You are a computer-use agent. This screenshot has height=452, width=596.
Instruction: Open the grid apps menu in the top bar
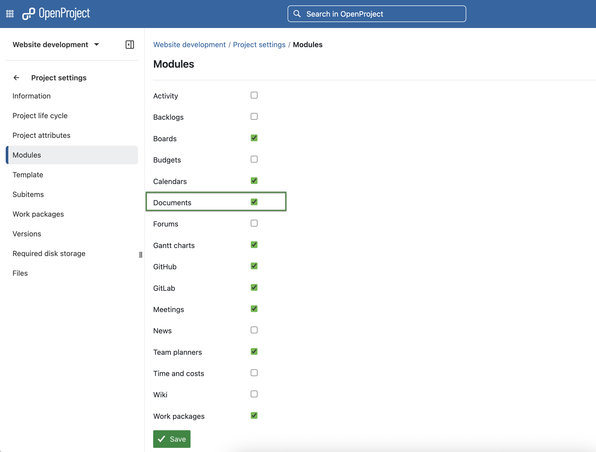pyautogui.click(x=10, y=13)
